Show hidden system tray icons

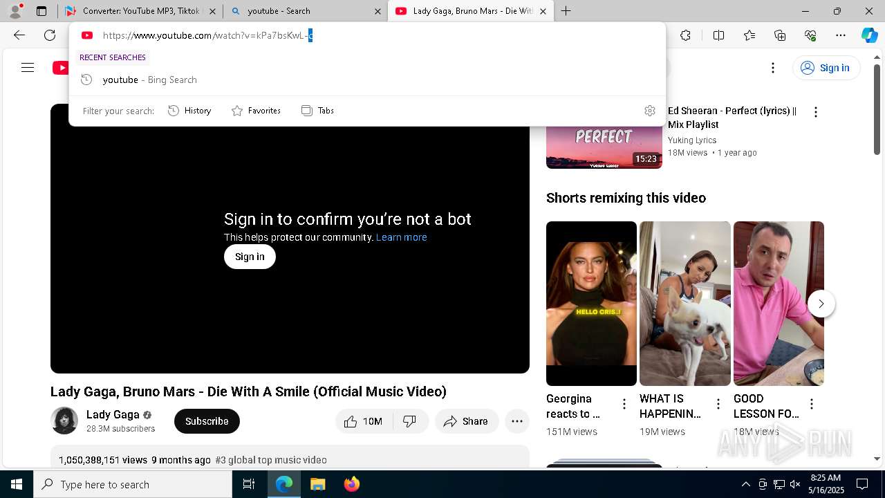point(745,484)
